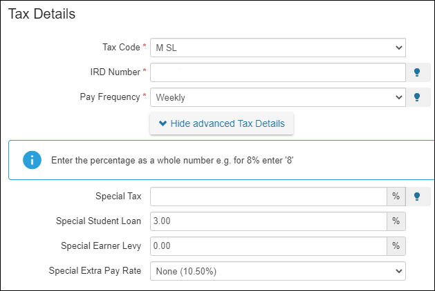Click the Special Earner Levy field
This screenshot has width=435, height=291.
click(268, 245)
